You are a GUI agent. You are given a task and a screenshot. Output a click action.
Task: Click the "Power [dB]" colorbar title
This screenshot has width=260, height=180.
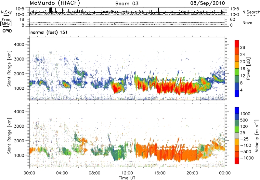click(248, 69)
